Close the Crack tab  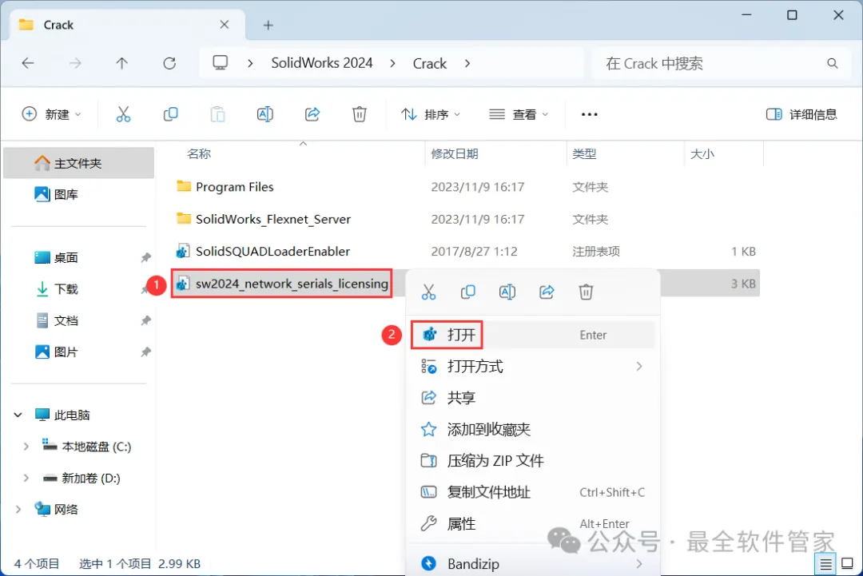coord(225,25)
